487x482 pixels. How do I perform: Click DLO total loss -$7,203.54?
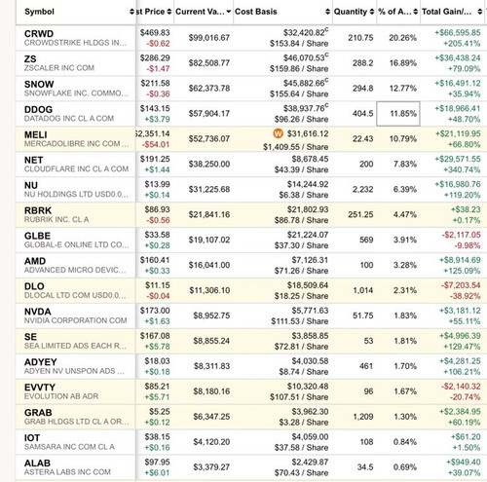[x=461, y=285]
